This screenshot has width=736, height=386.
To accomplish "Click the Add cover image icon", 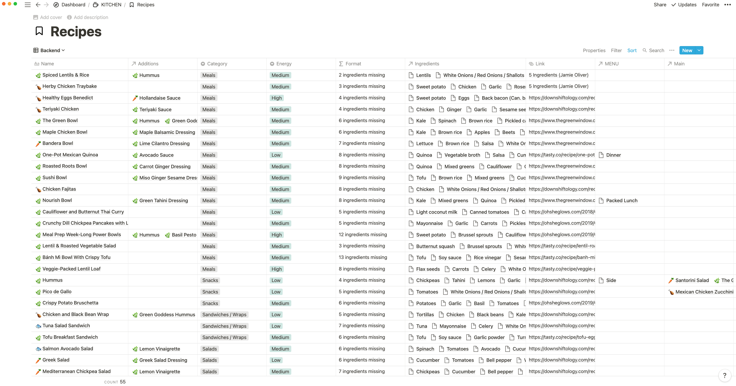I will coord(36,17).
